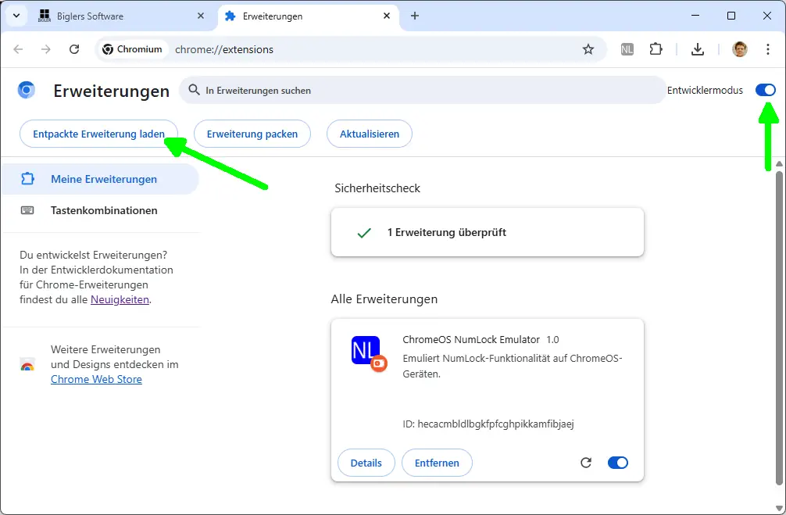Select Meine Erweiterungen in the sidebar
Image resolution: width=786 pixels, height=515 pixels.
103,179
